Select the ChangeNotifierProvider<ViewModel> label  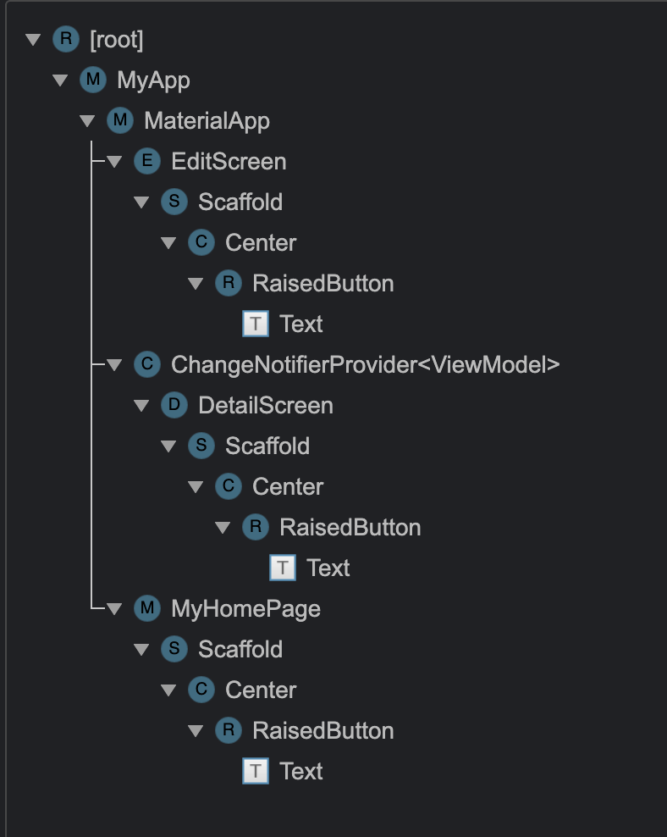365,364
